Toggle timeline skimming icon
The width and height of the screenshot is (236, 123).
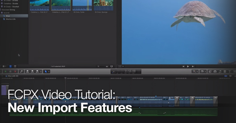point(226,76)
